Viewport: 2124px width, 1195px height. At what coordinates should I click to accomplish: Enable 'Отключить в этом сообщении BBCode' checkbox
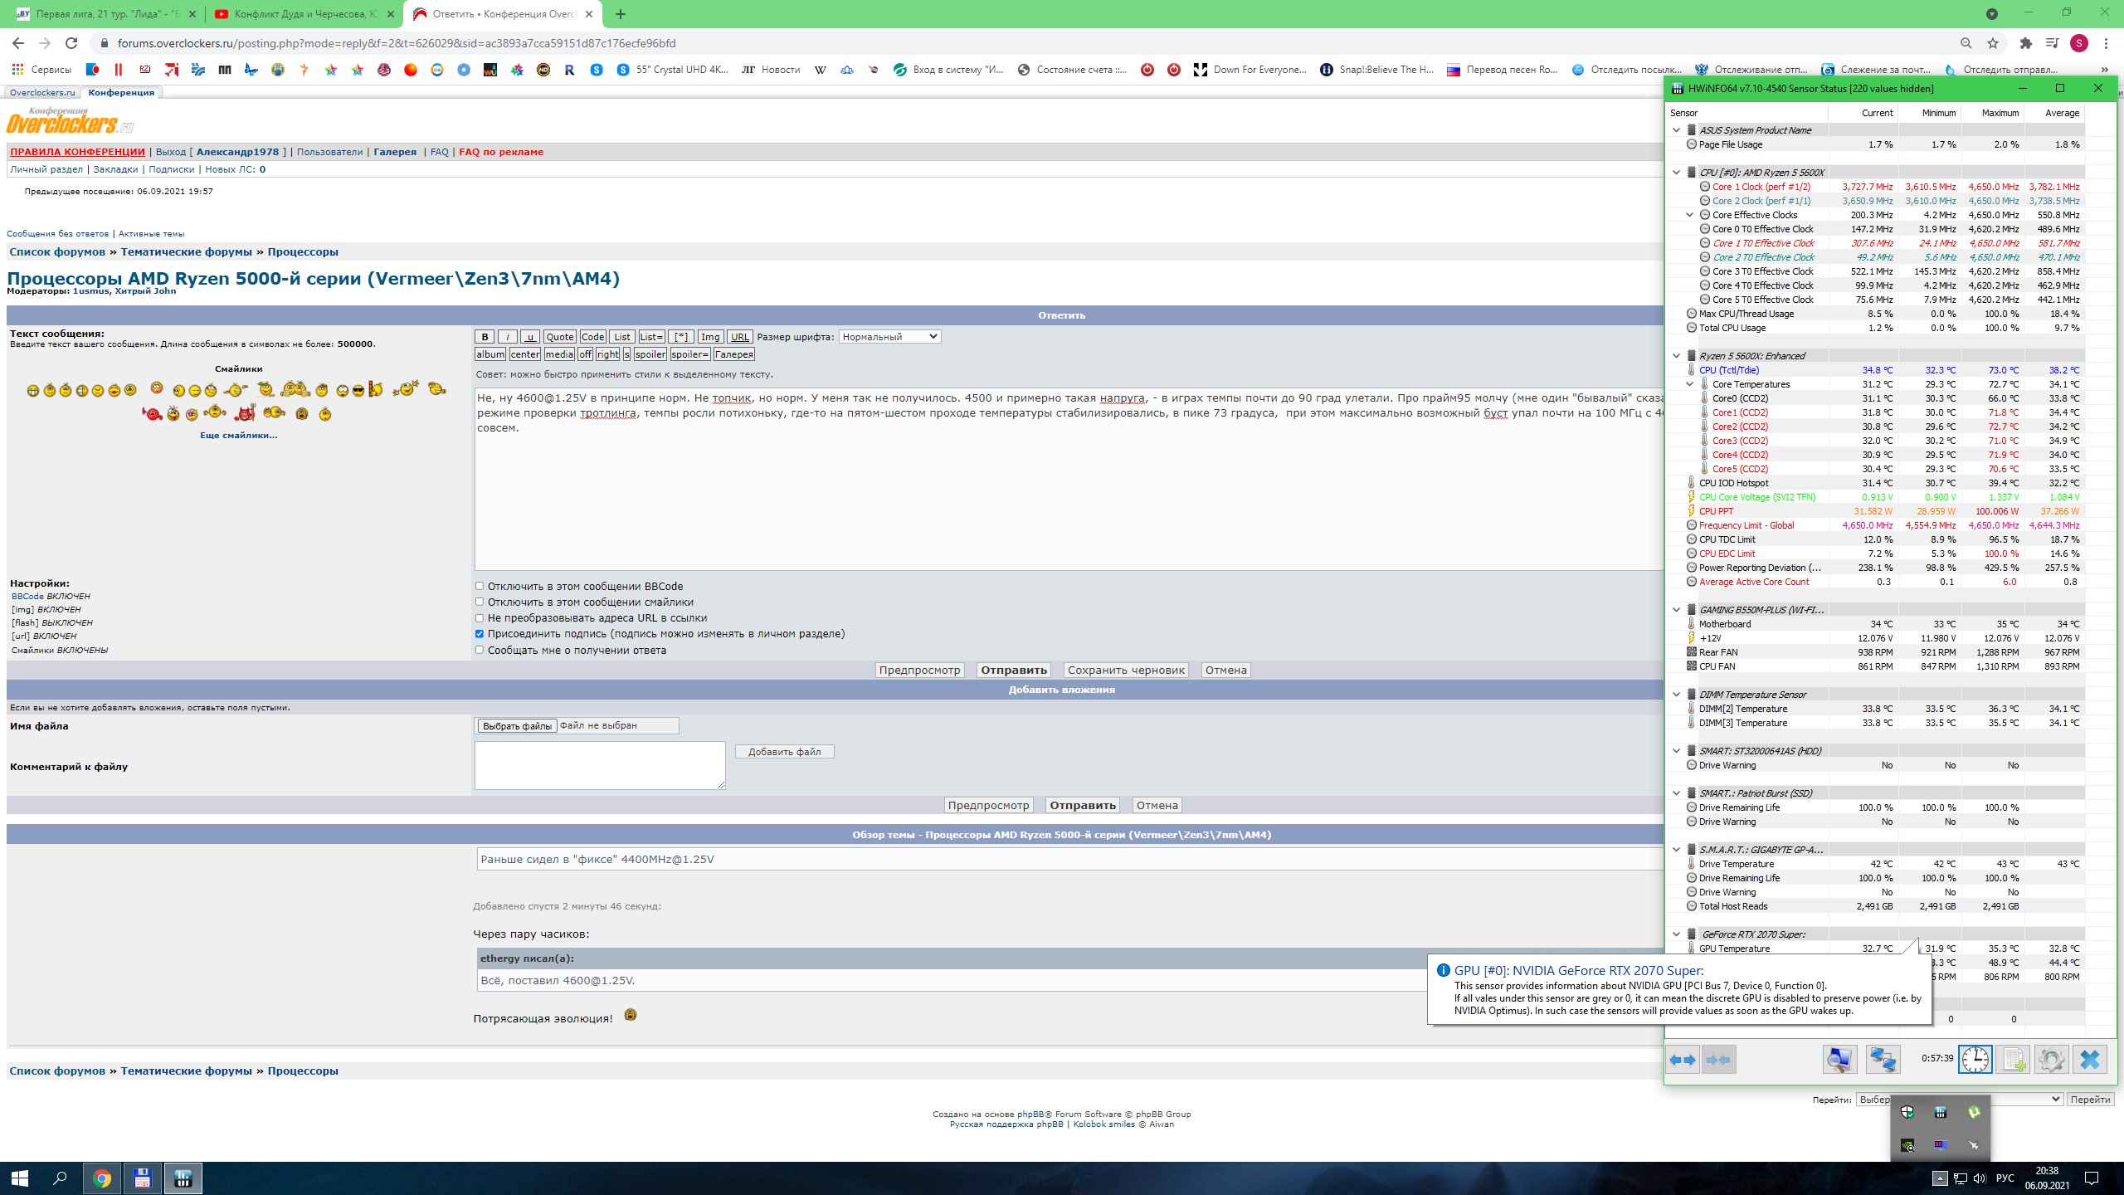[480, 586]
